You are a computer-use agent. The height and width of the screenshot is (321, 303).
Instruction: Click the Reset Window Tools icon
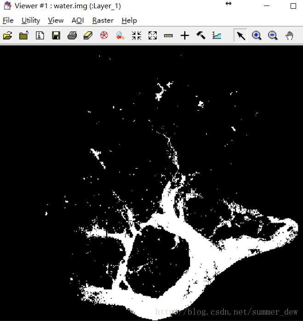[x=104, y=35]
